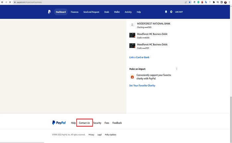The width and height of the screenshot is (232, 143).
Task: Click Contact Us in the footer
Action: [84, 123]
